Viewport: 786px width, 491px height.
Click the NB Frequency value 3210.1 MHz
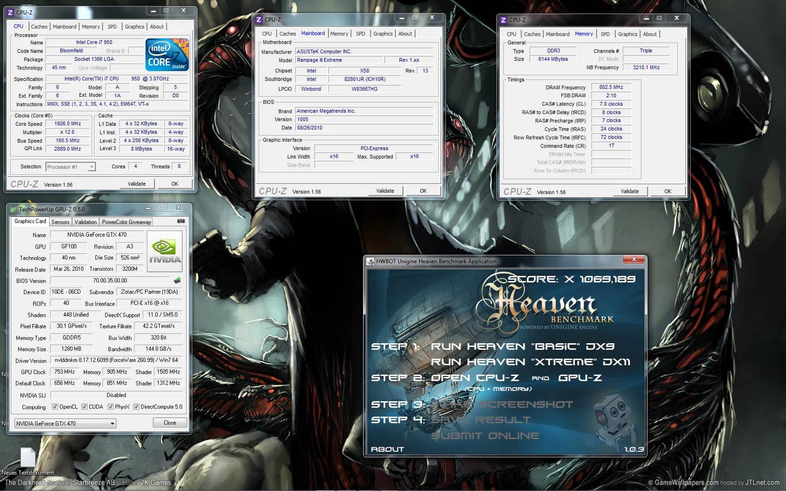(646, 67)
